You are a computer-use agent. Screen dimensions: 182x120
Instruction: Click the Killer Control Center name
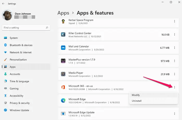pos(80,33)
